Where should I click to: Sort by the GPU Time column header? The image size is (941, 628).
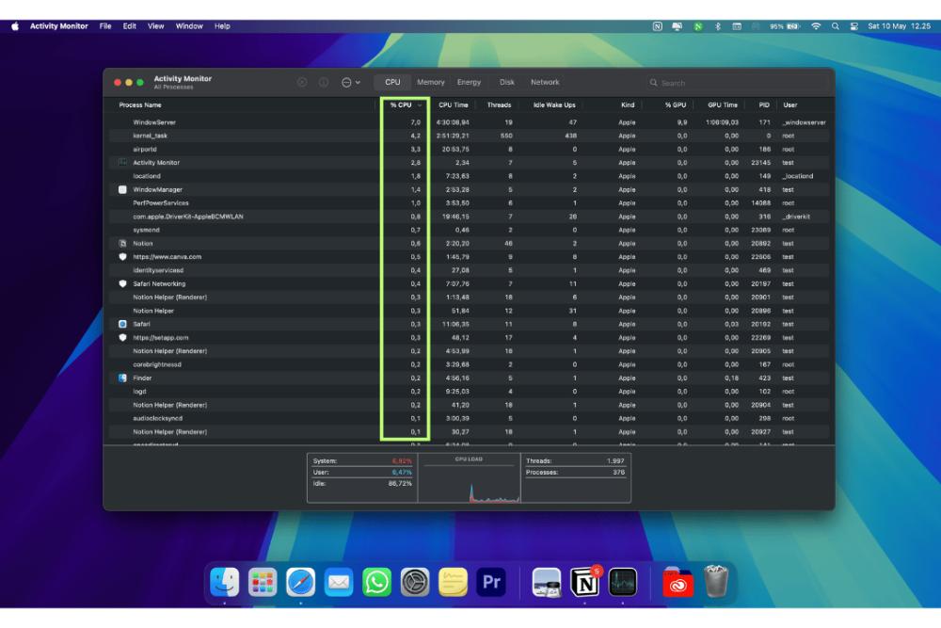723,105
